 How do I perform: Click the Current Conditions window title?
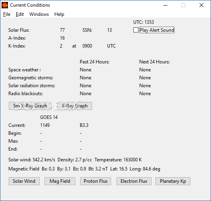(x=30, y=5)
